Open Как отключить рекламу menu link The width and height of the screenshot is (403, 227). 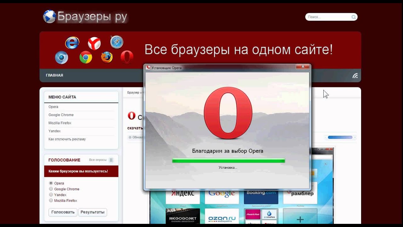(x=67, y=139)
